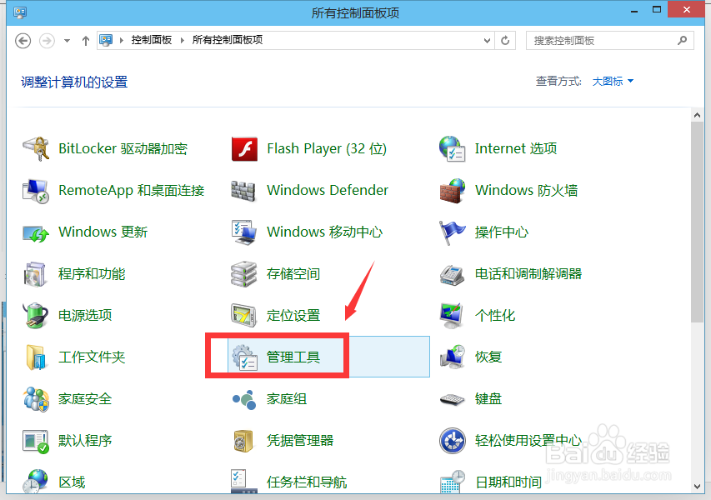
Task: Open the Windows 更新 icon
Action: pos(36,233)
